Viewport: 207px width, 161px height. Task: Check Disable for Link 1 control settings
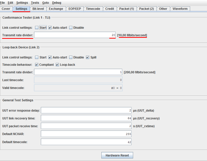[71, 28]
